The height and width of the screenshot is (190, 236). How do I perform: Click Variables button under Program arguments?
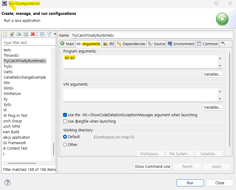coord(212,74)
